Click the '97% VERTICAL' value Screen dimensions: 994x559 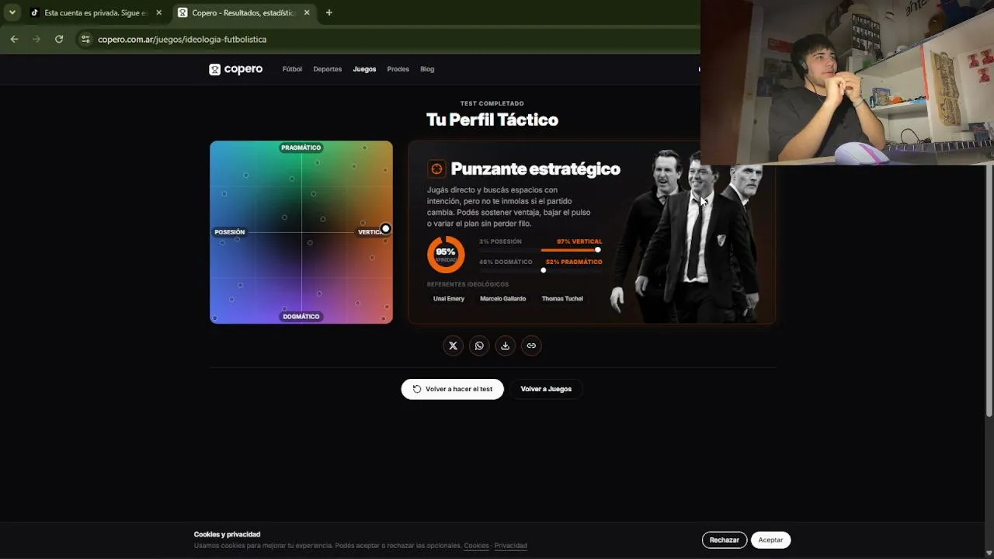[579, 241]
